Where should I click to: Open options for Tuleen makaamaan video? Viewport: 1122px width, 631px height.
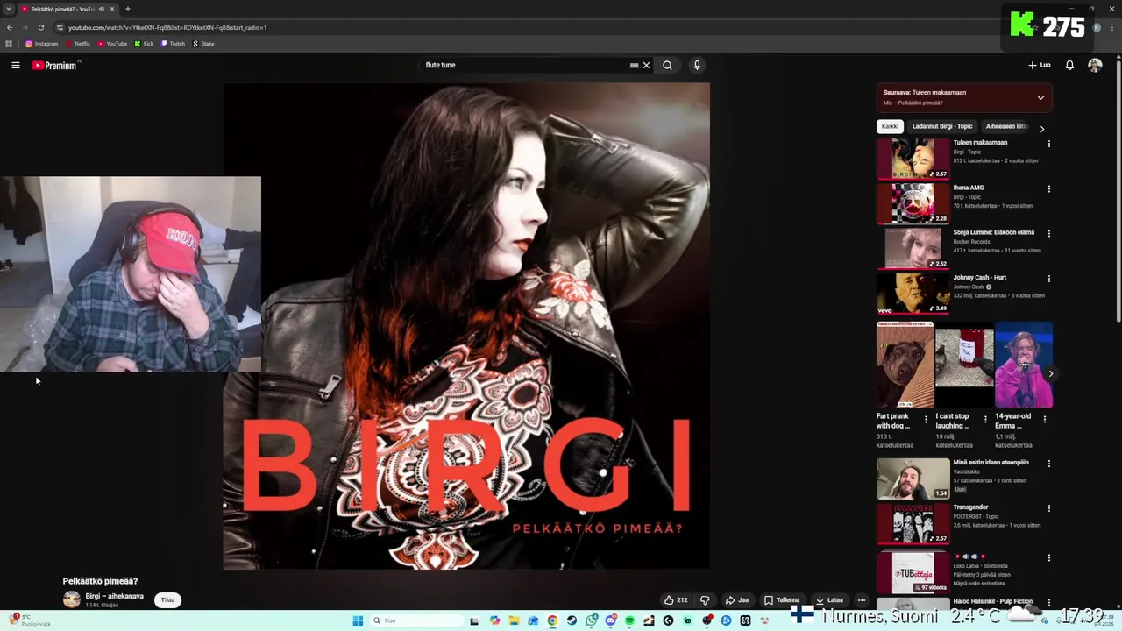1048,144
